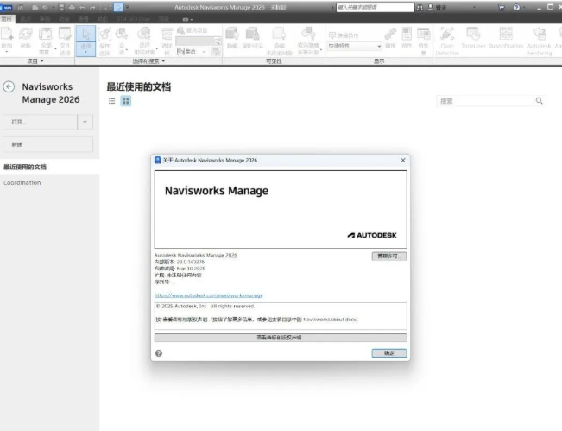Click the 打开 (Open) button
The height and width of the screenshot is (431, 562).
(40, 122)
